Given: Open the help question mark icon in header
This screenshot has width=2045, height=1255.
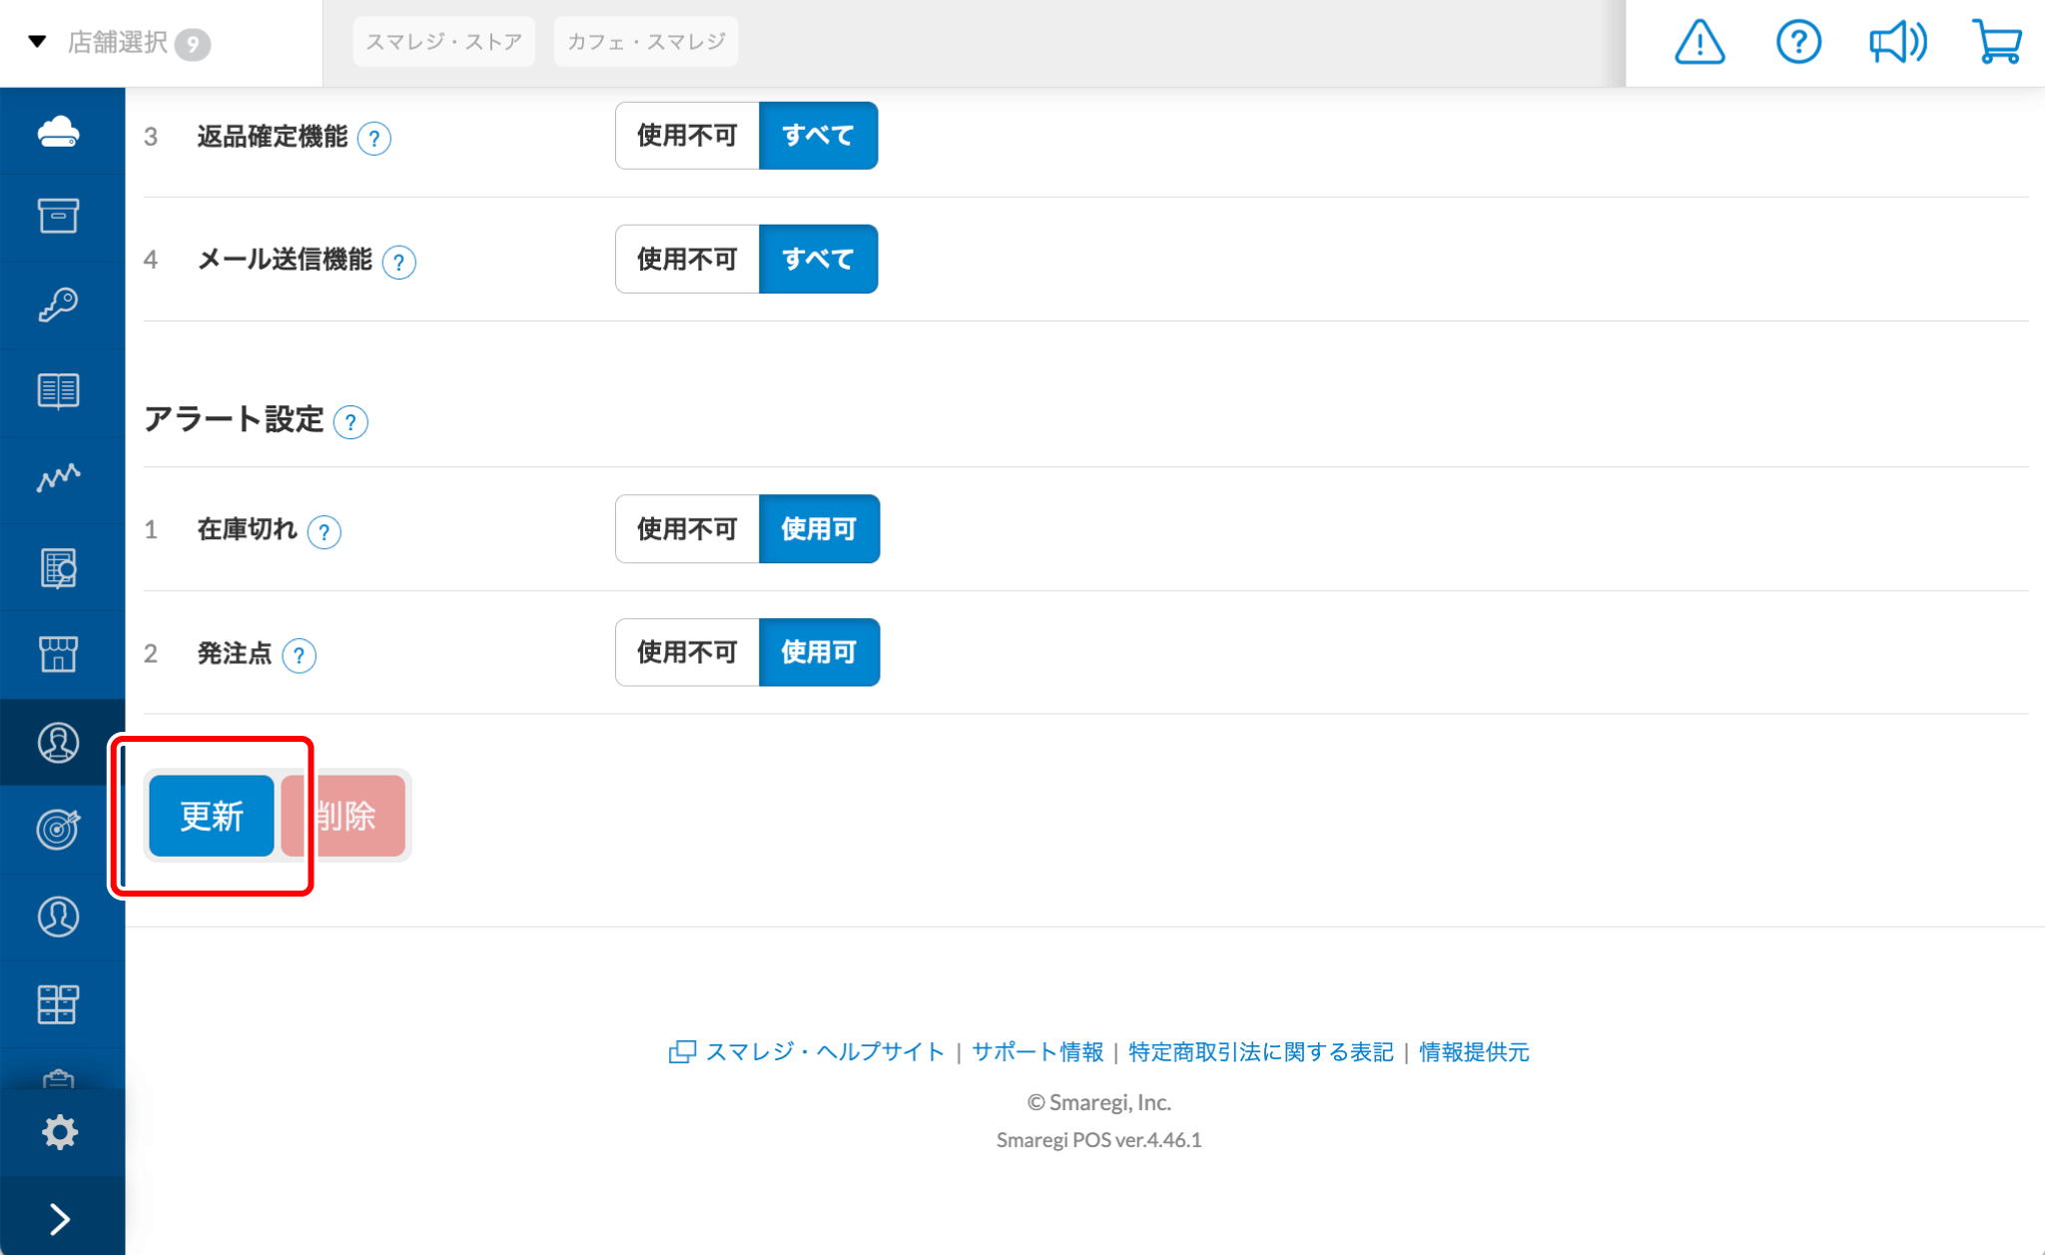Looking at the screenshot, I should (1797, 43).
